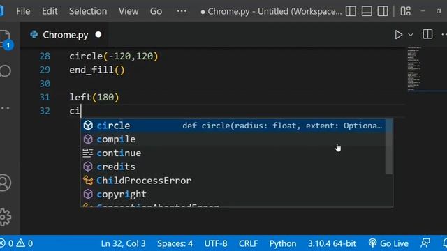Viewport: 447px width, 251px height.
Task: Split the editor to the right
Action: (x=427, y=34)
